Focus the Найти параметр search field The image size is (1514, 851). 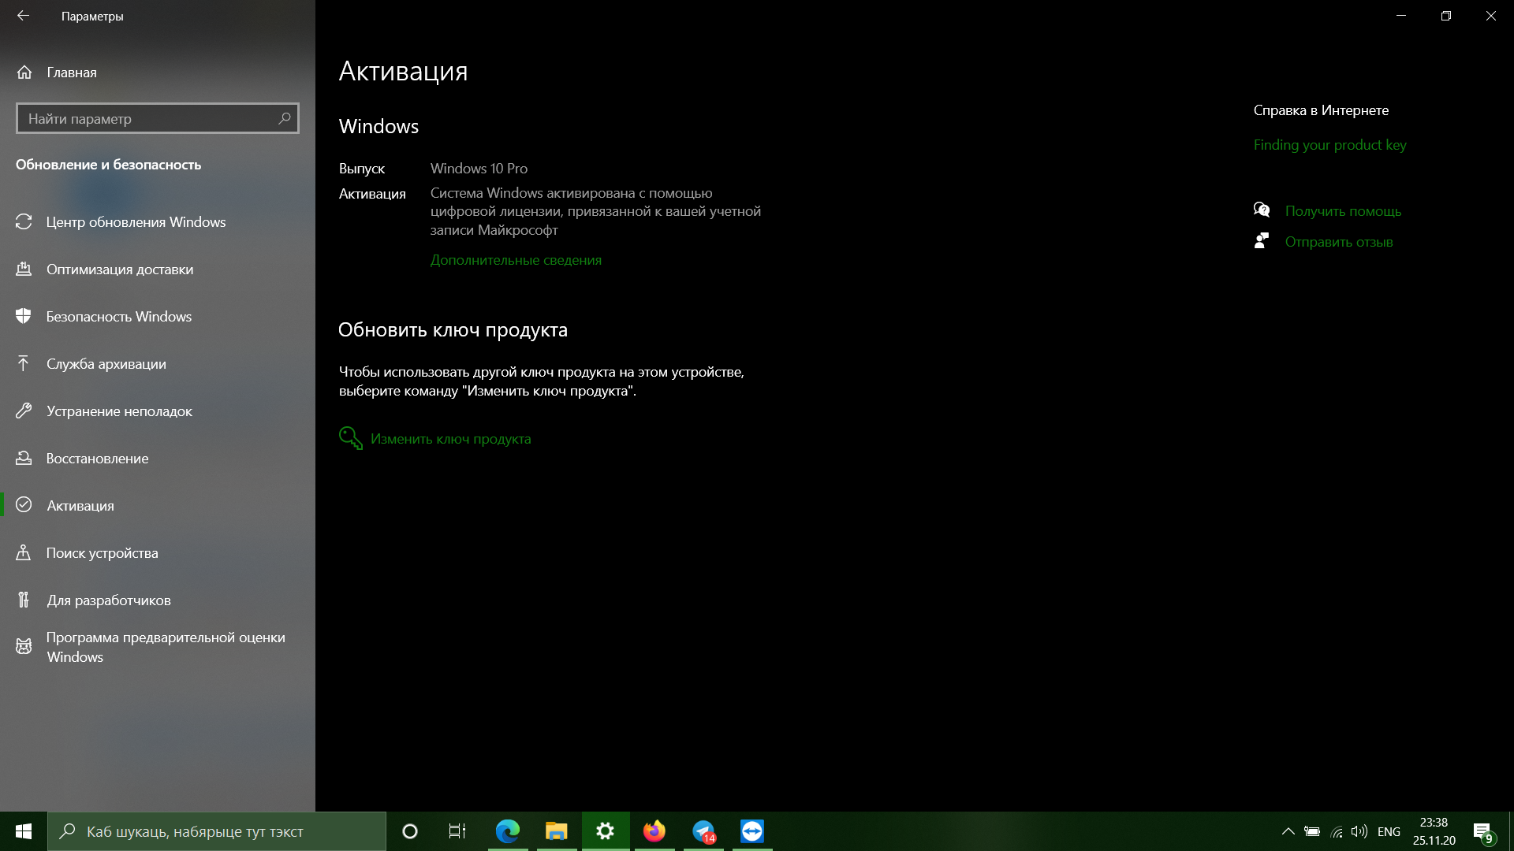[158, 118]
